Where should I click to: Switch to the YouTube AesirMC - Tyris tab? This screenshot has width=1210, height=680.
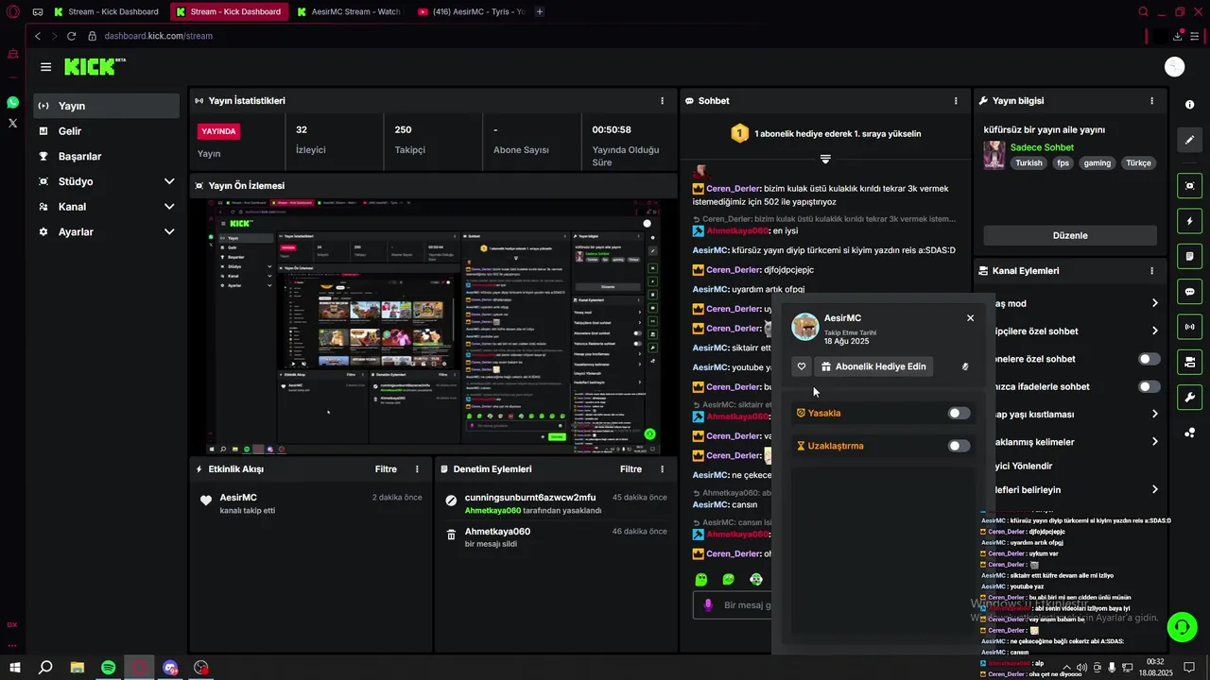(470, 12)
